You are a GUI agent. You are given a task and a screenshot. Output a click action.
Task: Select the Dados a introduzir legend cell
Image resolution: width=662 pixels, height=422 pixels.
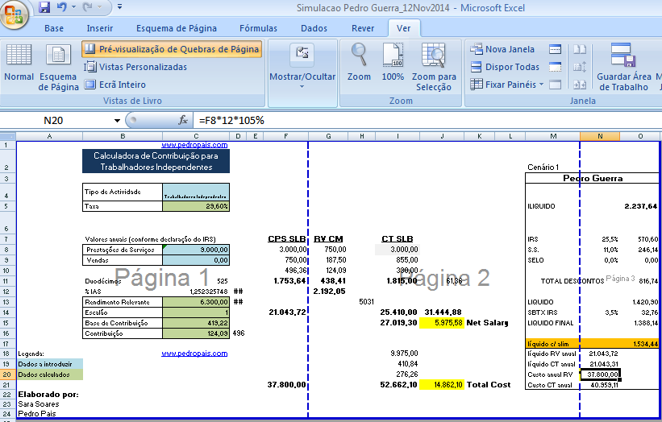(50, 364)
